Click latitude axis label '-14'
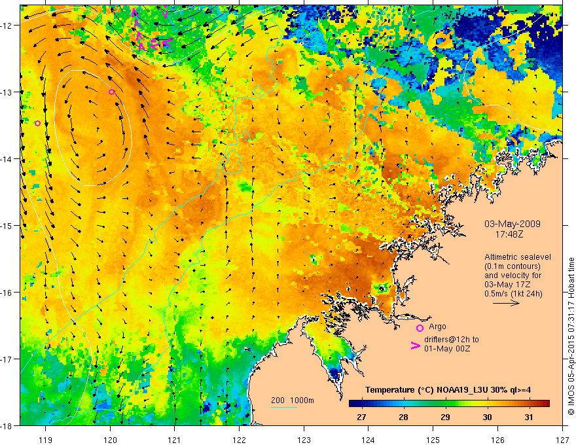 (x=8, y=158)
